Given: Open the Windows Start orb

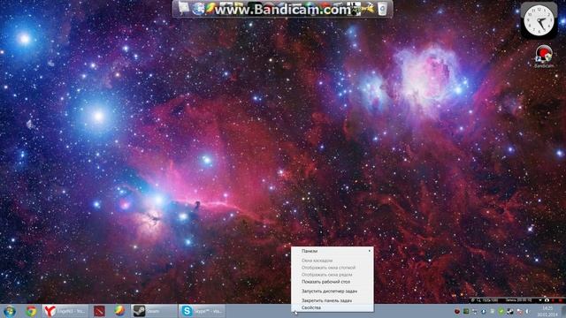Looking at the screenshot, I should [x=10, y=311].
